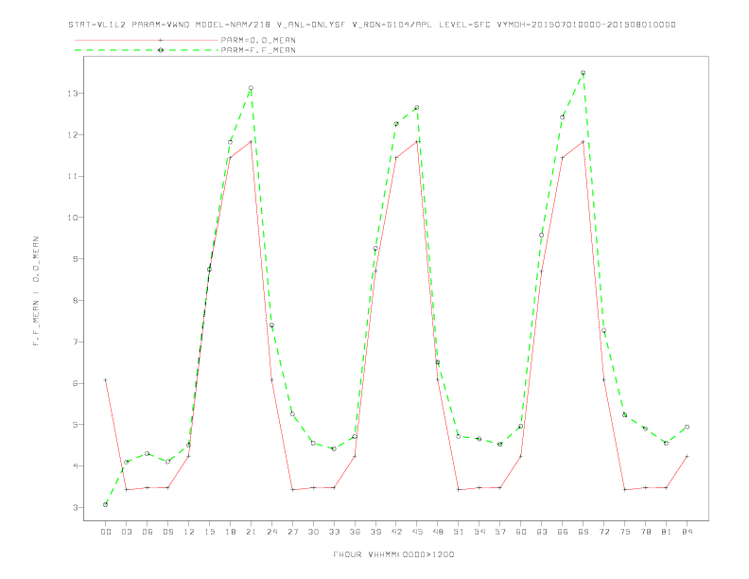Click the y-axis tick label 5
Screen dimensions: 749x579
coord(76,425)
